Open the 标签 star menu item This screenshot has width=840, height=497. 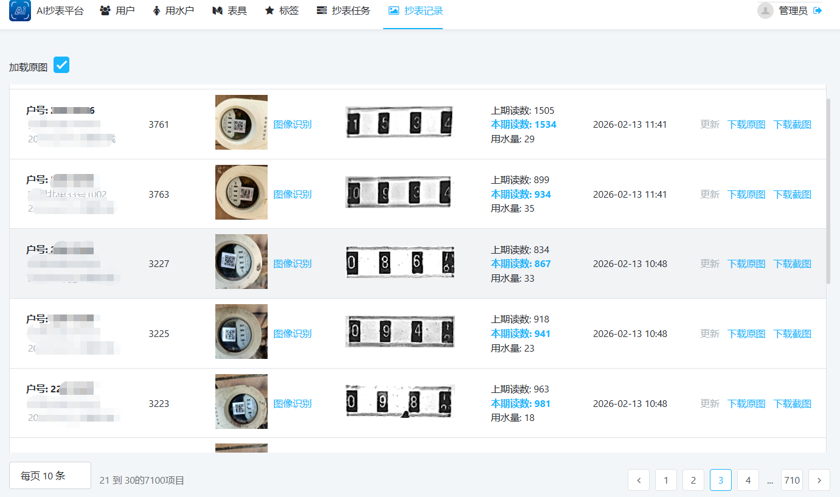coord(282,11)
